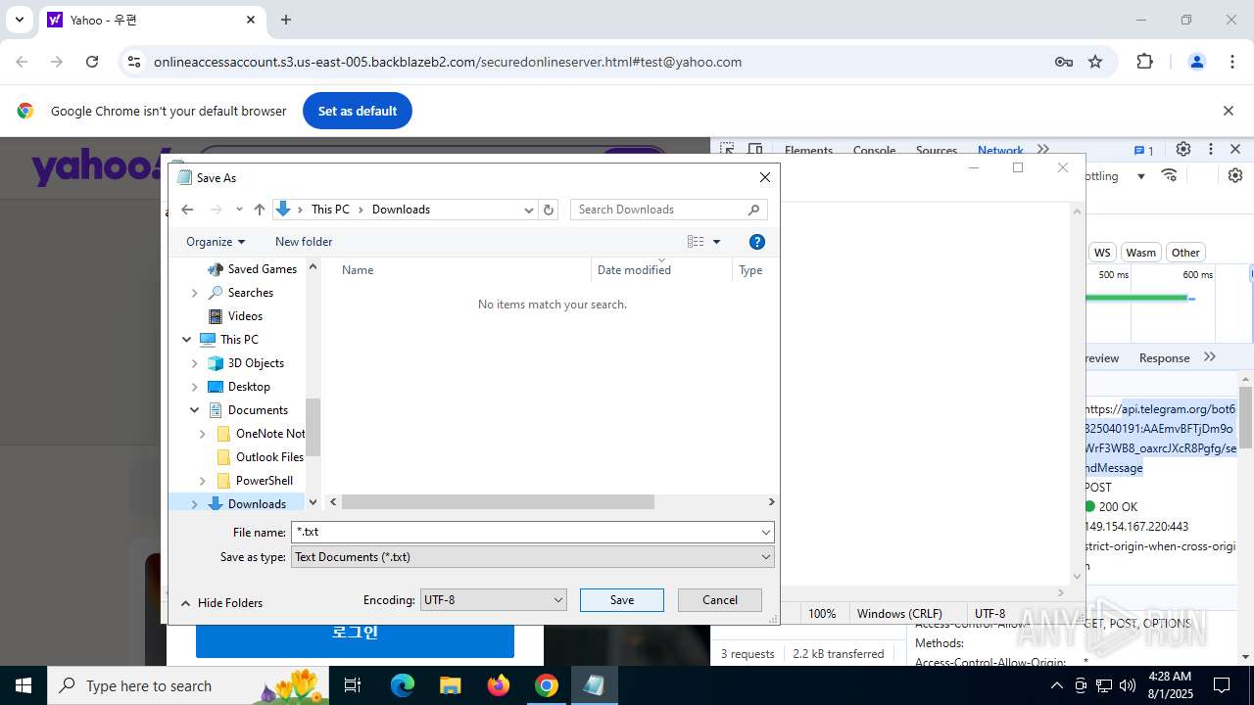This screenshot has height=705, width=1254.
Task: Open Windows Start menu
Action: 24,685
